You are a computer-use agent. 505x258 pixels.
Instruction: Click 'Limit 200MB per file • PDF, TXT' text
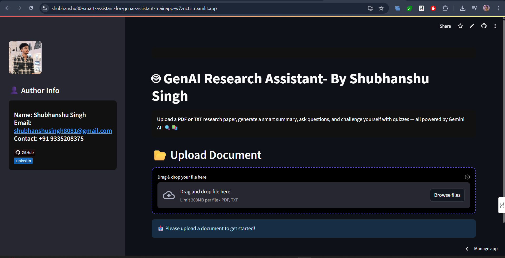[x=209, y=200]
